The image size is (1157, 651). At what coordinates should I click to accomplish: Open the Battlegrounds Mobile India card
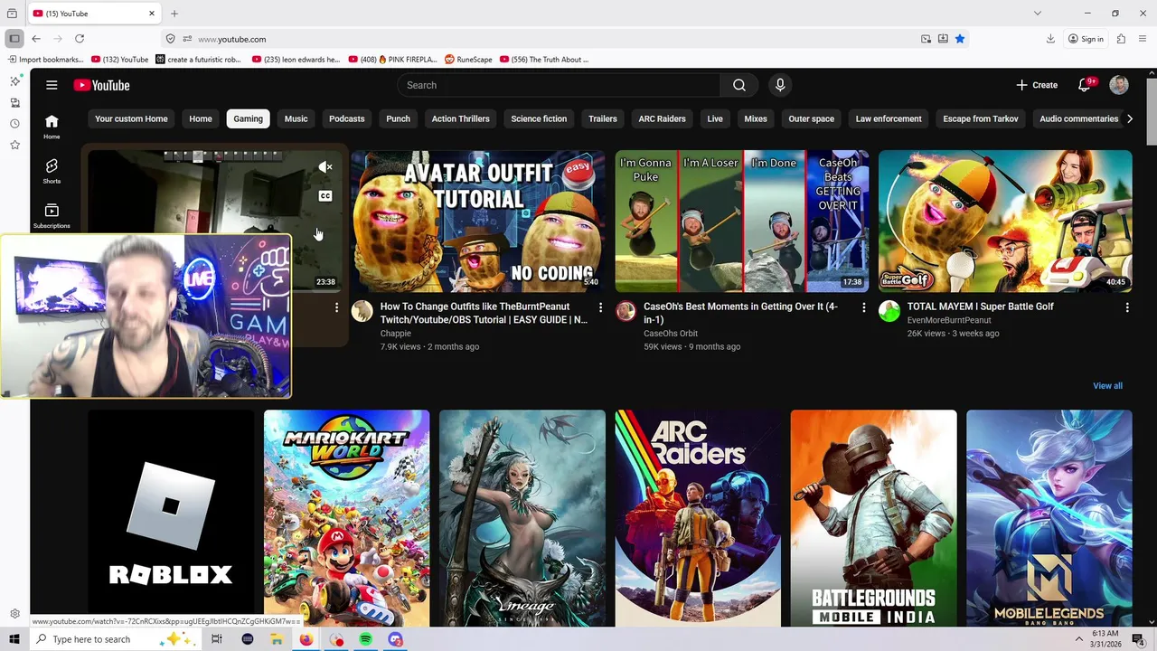pyautogui.click(x=873, y=518)
